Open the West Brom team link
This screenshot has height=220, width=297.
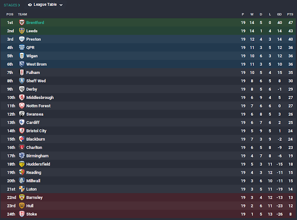point(36,64)
